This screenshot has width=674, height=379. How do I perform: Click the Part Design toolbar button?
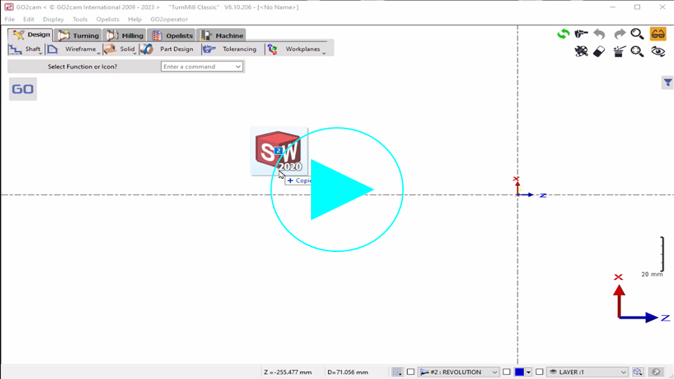168,49
